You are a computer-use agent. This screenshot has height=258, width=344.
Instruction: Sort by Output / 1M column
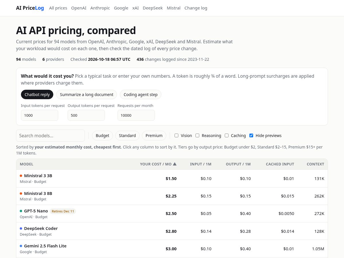[x=238, y=164]
